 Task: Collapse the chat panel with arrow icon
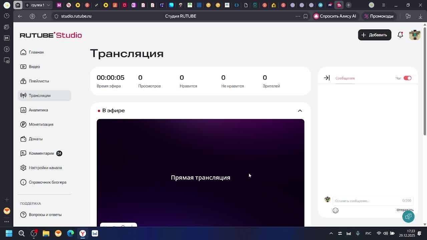click(x=327, y=78)
